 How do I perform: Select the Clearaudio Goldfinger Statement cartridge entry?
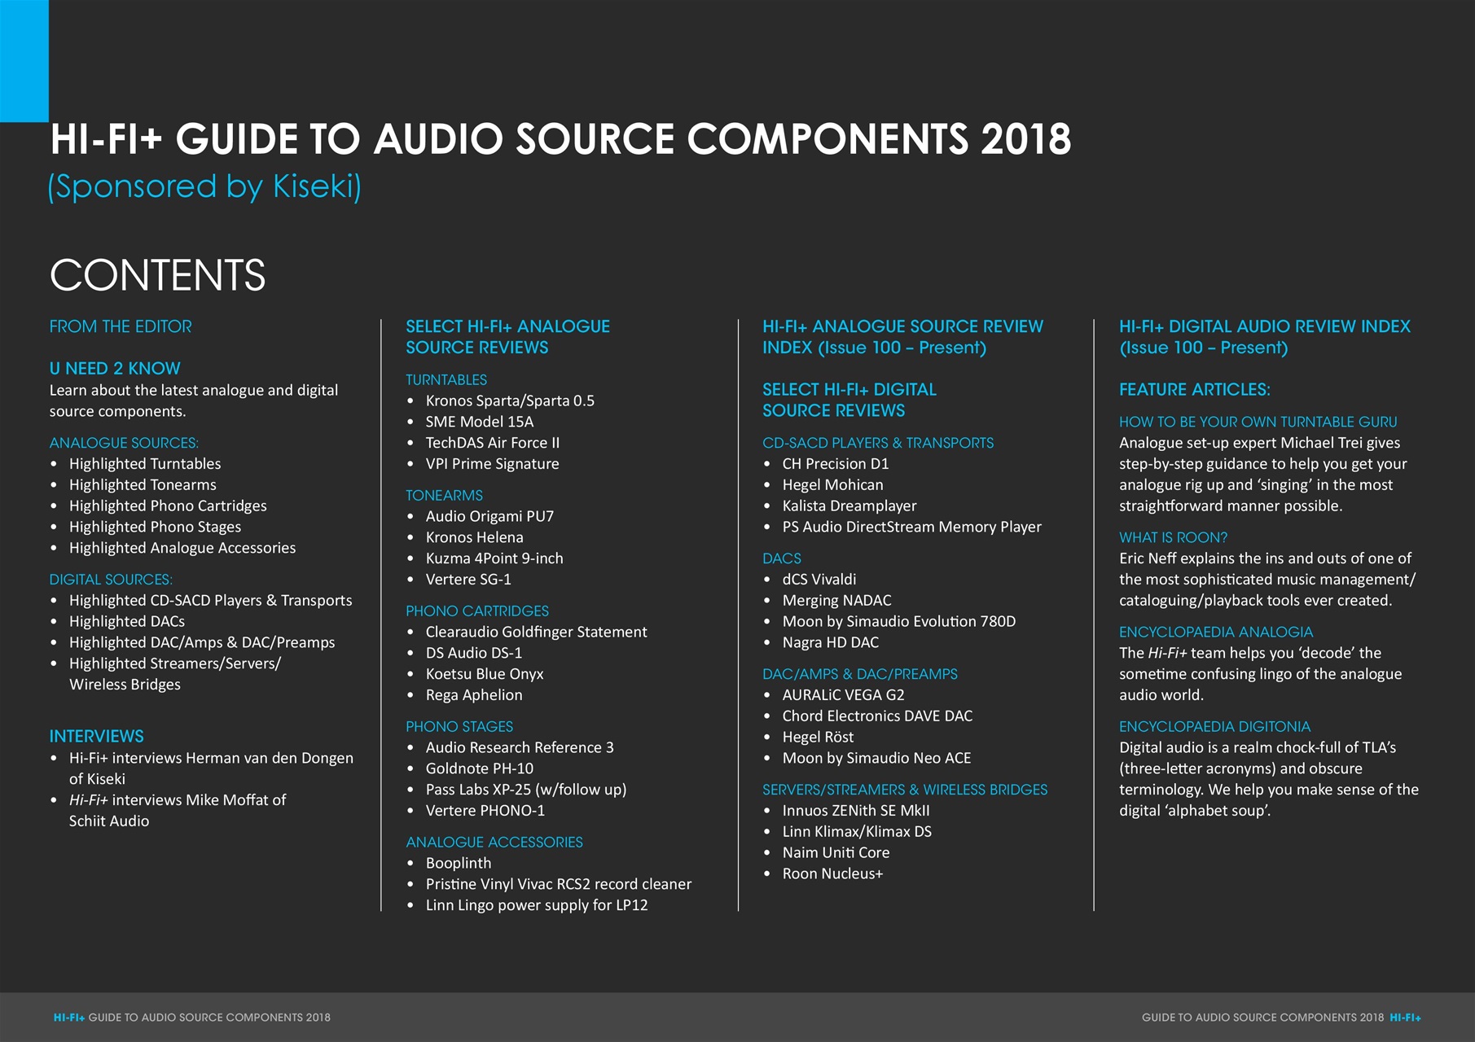pyautogui.click(x=536, y=632)
